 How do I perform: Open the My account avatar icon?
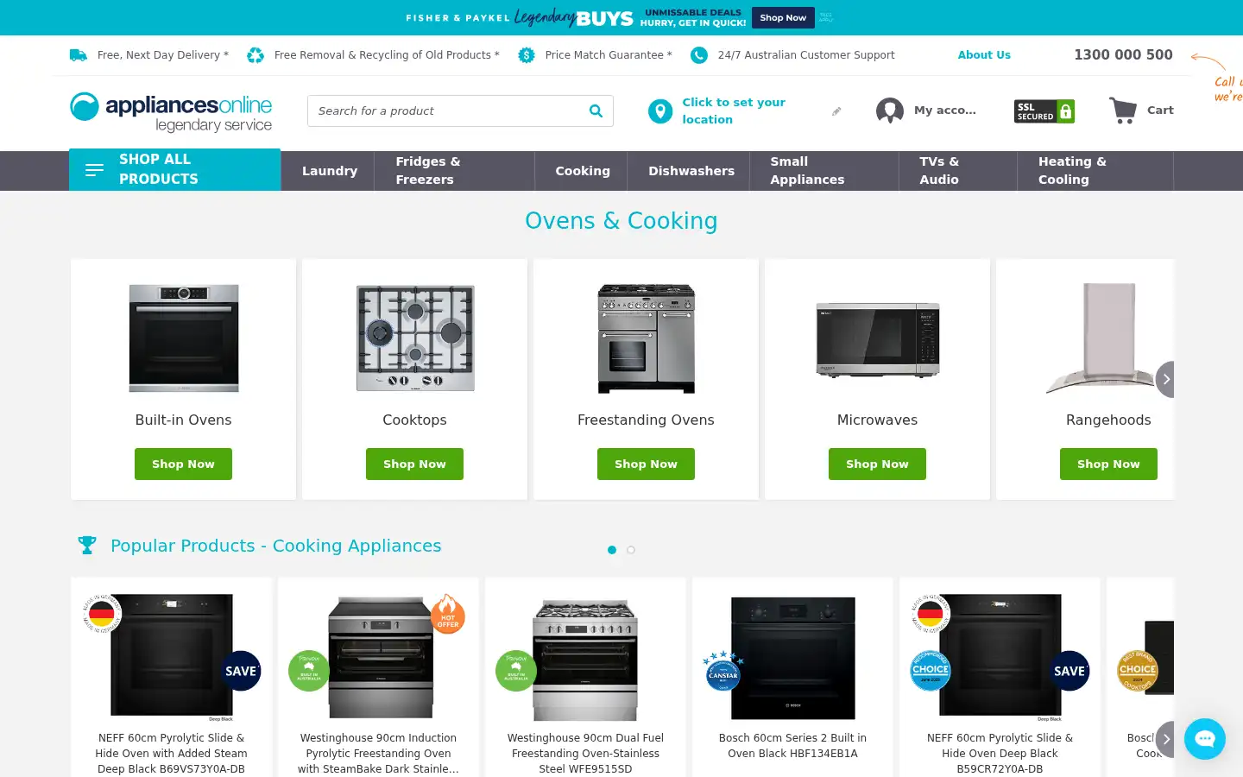click(x=890, y=111)
